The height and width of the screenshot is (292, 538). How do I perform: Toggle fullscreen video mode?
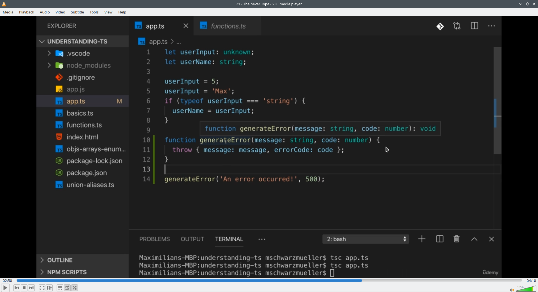coord(42,288)
